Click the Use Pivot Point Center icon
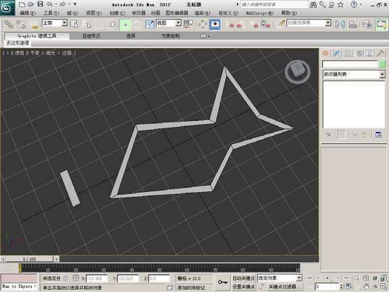The width and height of the screenshot is (389, 292). tap(188, 24)
